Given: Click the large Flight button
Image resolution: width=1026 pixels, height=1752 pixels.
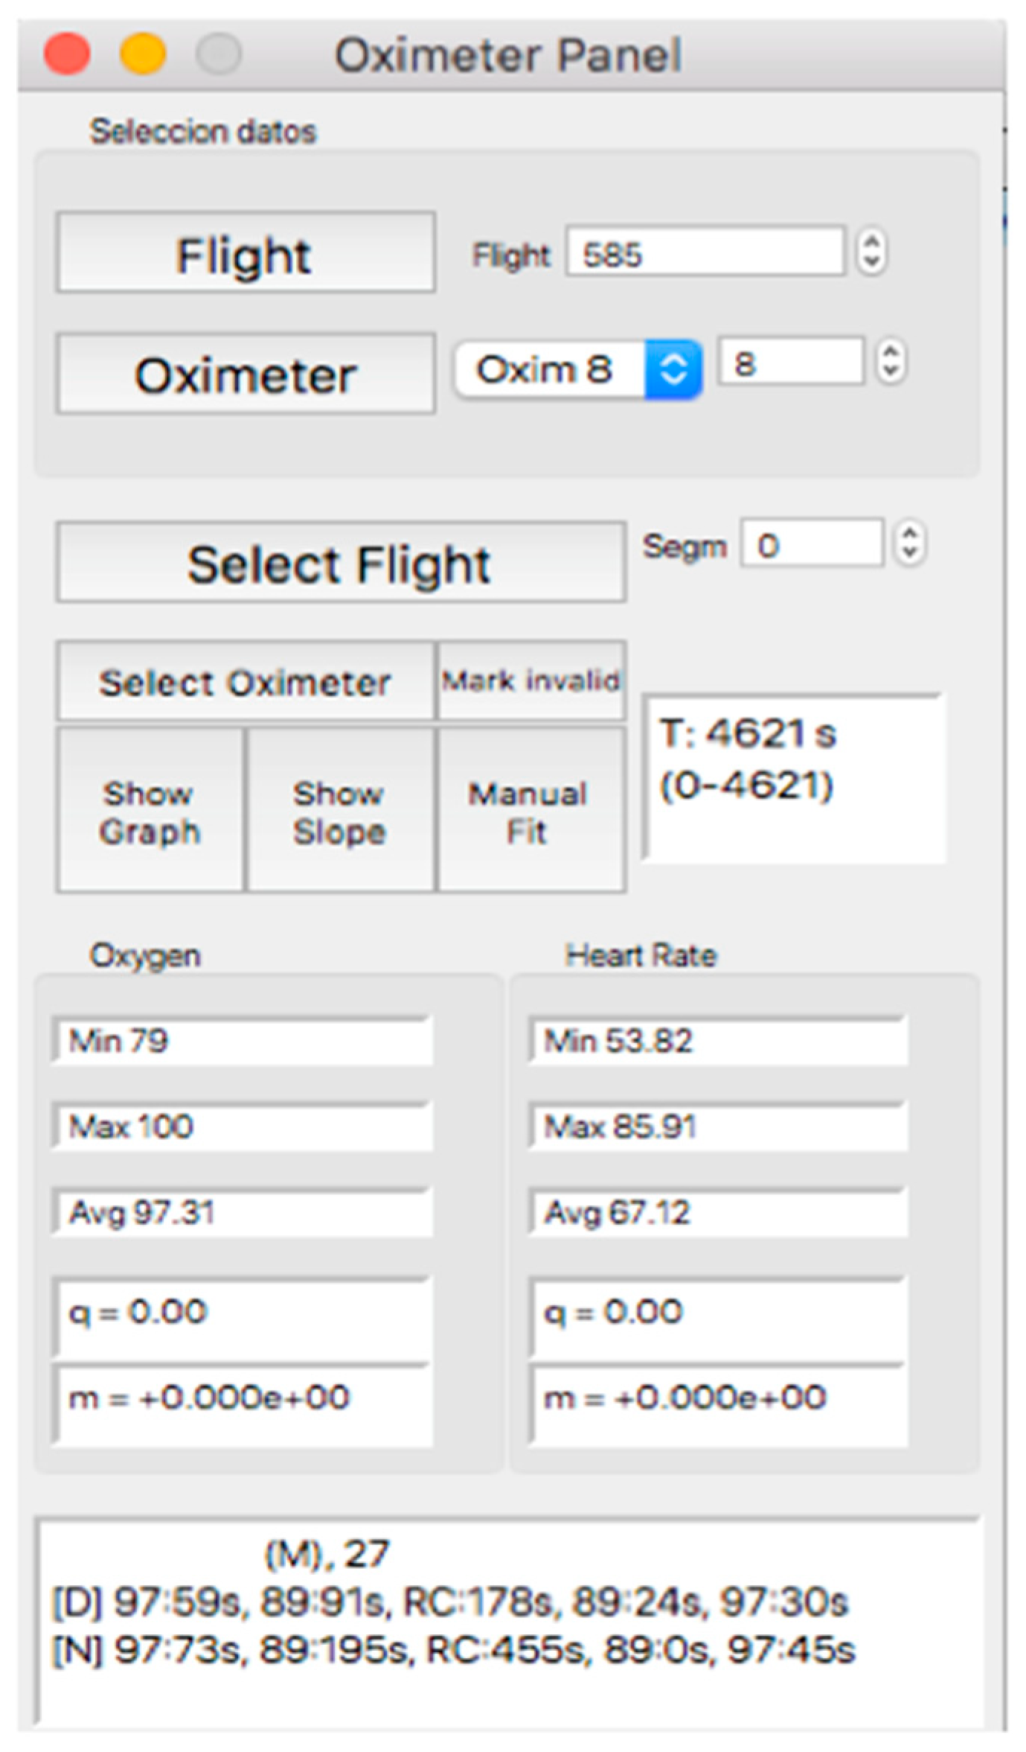Looking at the screenshot, I should click(x=245, y=252).
